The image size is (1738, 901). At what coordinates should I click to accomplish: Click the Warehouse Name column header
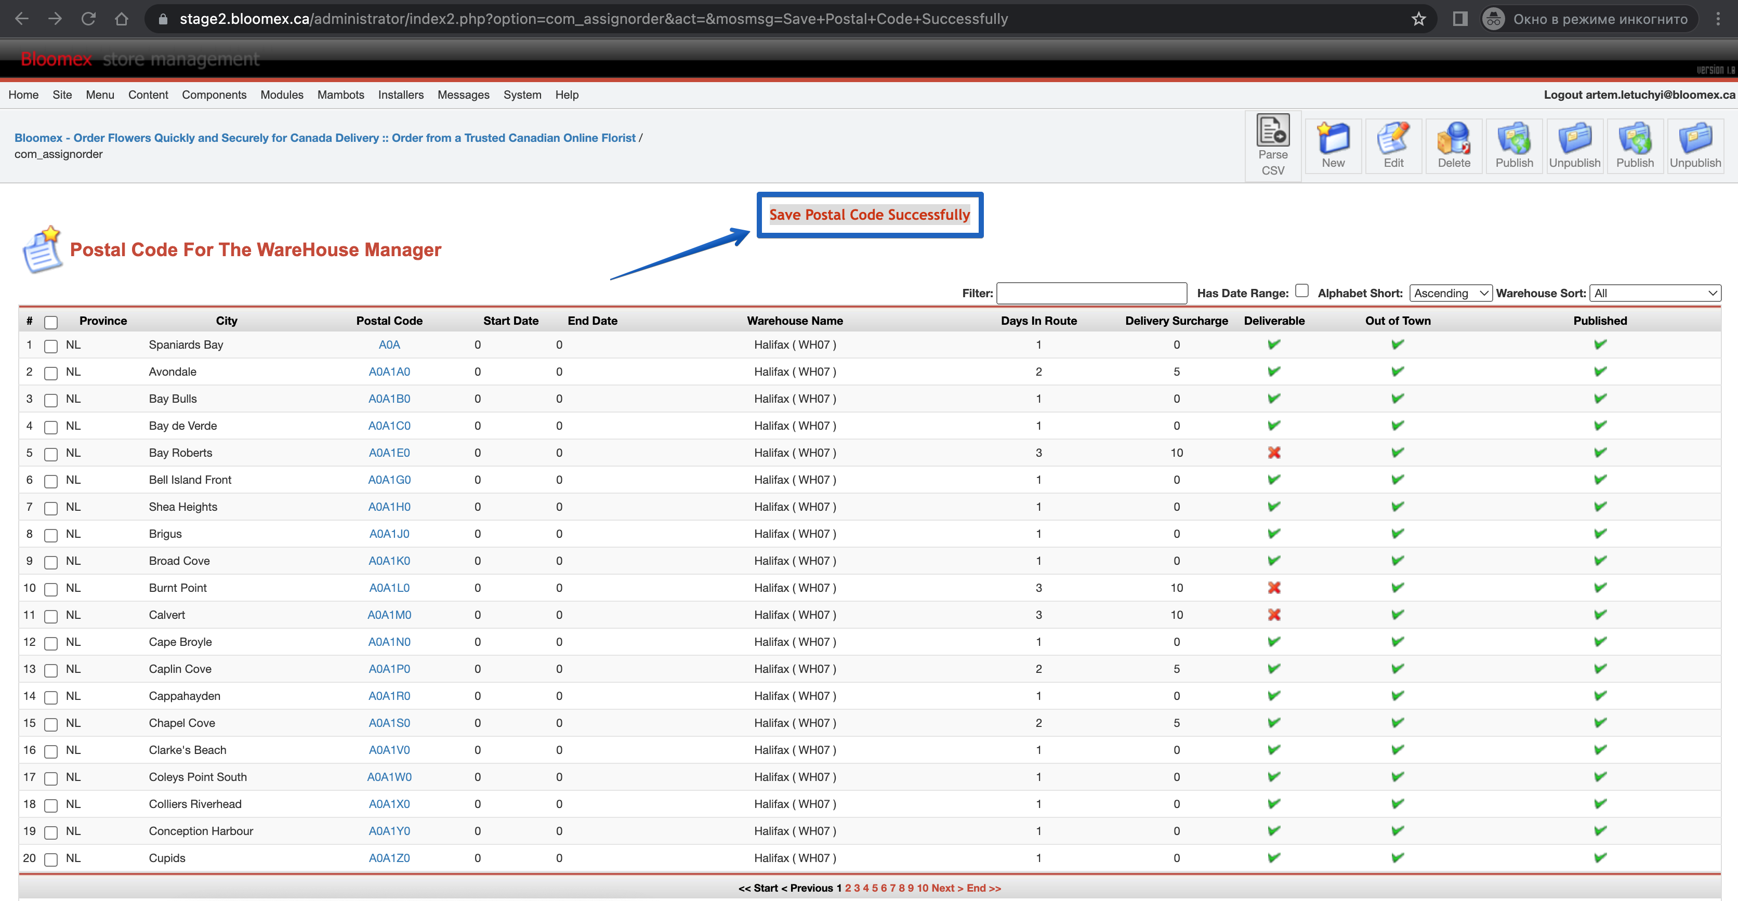click(795, 321)
